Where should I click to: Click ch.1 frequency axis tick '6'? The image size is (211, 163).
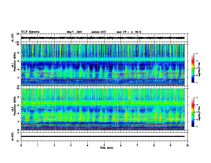click(x=18, y=61)
